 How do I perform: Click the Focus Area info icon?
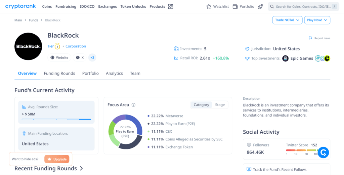[133, 105]
